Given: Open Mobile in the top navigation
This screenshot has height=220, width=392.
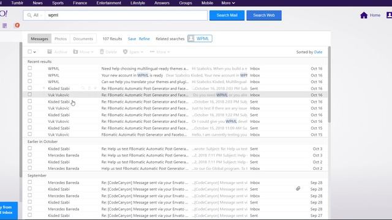Looking at the screenshot, I should click(207, 3).
